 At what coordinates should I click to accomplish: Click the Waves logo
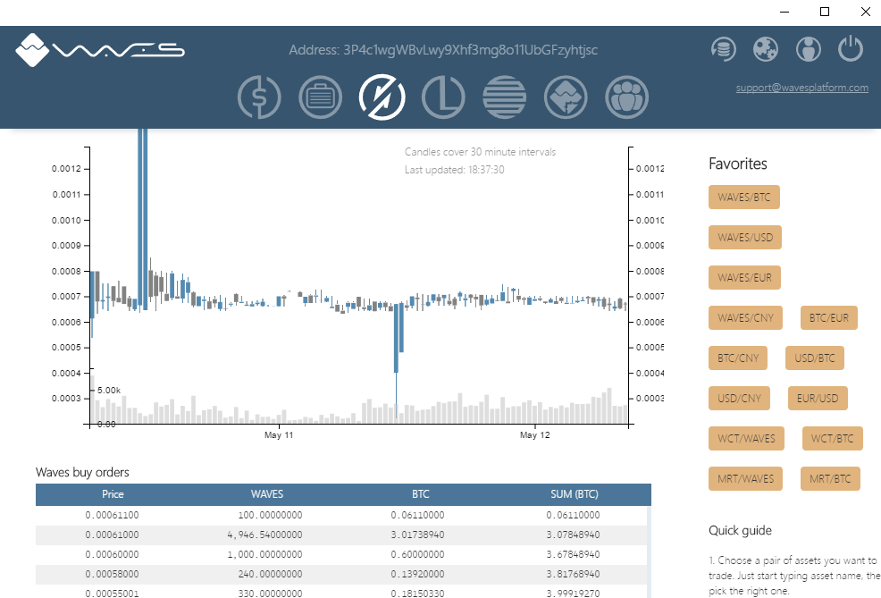click(x=100, y=50)
